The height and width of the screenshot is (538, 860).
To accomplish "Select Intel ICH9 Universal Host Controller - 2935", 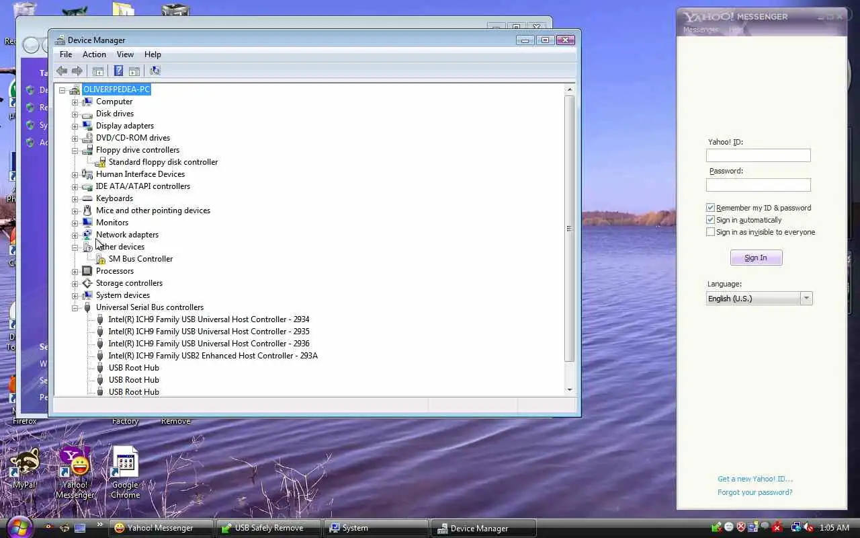I will pos(209,332).
